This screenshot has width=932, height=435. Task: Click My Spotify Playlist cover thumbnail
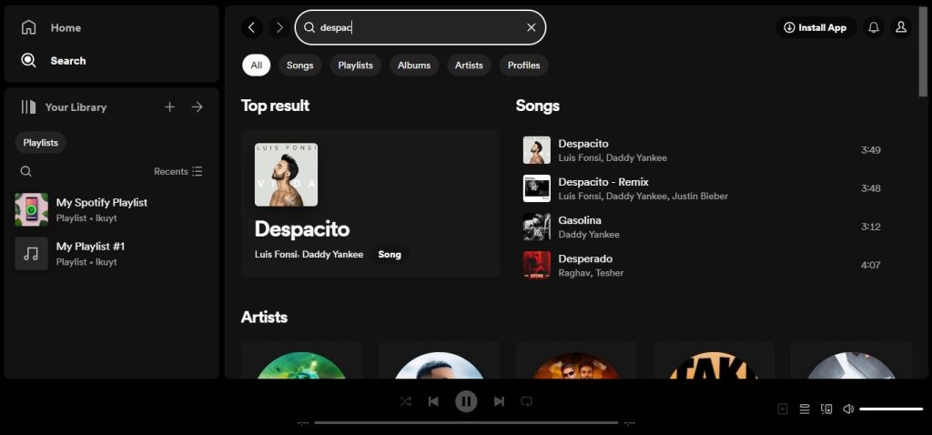pos(32,209)
